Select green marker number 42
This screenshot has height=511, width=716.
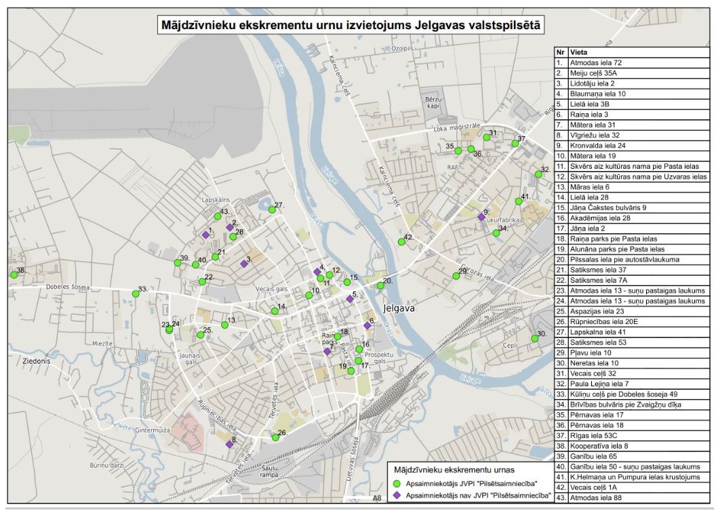point(401,242)
